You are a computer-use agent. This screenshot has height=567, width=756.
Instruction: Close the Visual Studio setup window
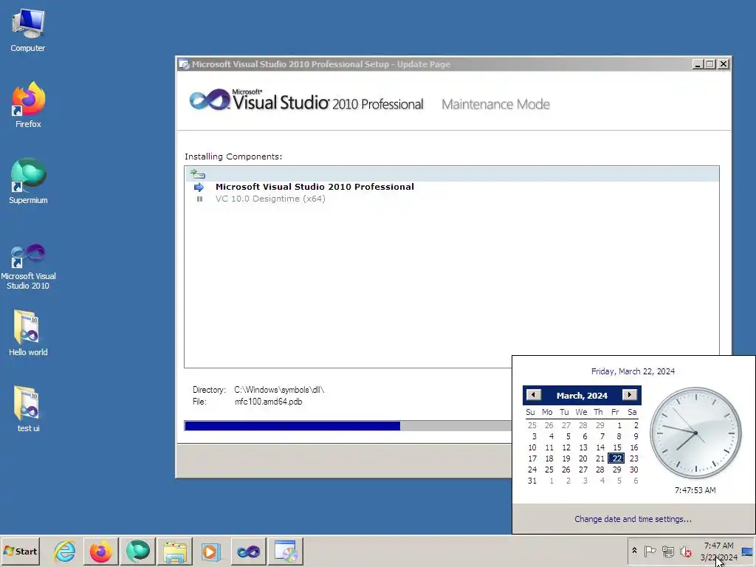click(x=724, y=64)
